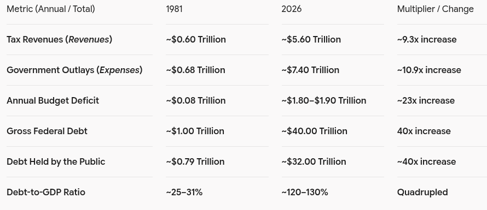Click the '~$5.60 Trillion' 2026 revenue cell

[x=311, y=40]
